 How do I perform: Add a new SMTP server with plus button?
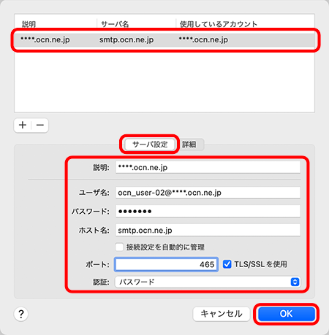tap(23, 125)
